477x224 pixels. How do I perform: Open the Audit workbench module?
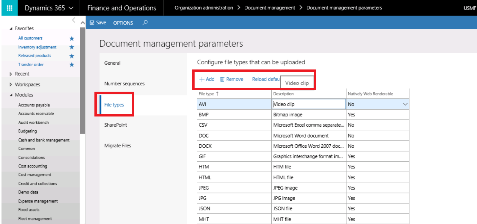[33, 122]
